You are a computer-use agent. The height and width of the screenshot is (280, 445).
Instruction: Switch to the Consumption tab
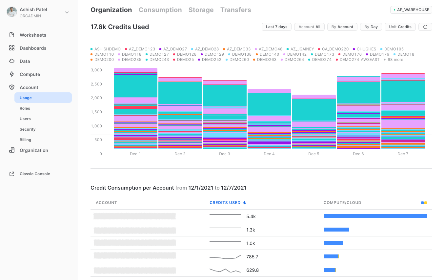point(160,10)
